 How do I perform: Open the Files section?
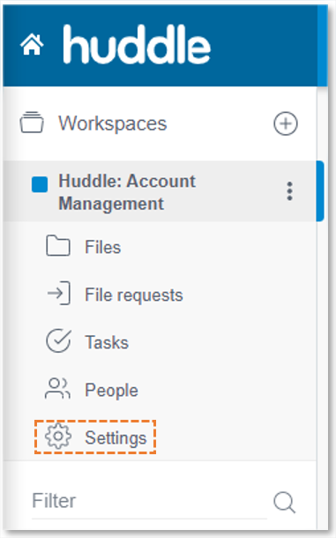tap(103, 247)
